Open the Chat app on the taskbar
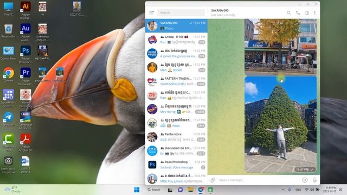This screenshot has width=347, height=195. tap(181, 190)
